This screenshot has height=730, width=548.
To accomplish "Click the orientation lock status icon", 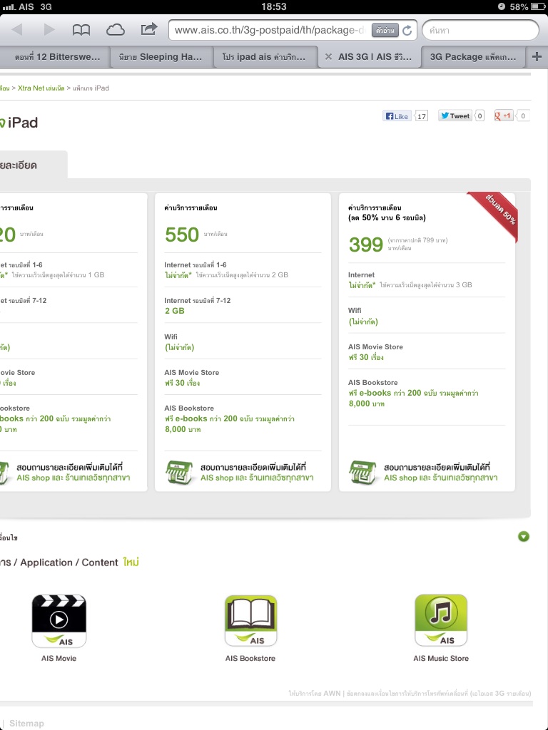I will [502, 6].
